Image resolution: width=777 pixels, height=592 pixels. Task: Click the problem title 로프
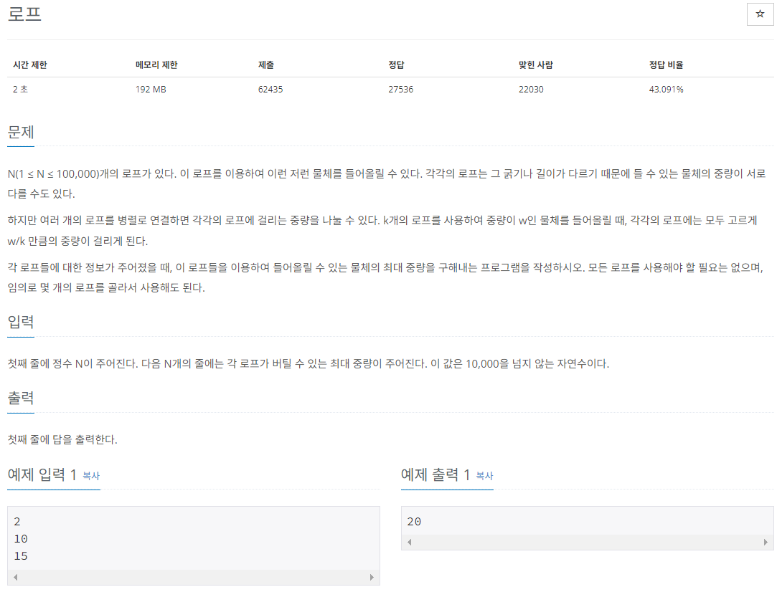click(24, 14)
